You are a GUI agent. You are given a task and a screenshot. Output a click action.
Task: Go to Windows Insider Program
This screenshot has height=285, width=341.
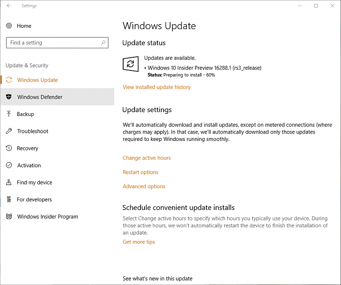pyautogui.click(x=57, y=216)
